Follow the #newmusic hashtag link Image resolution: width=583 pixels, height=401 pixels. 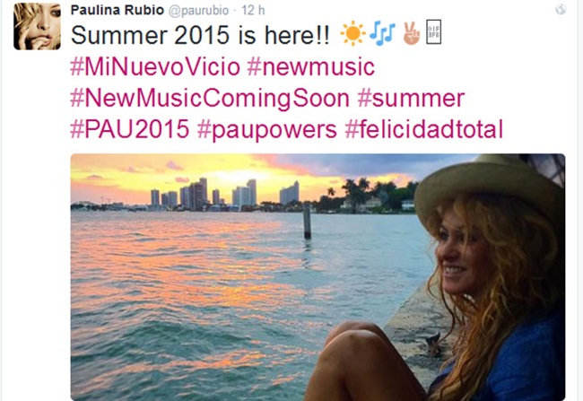pyautogui.click(x=311, y=67)
